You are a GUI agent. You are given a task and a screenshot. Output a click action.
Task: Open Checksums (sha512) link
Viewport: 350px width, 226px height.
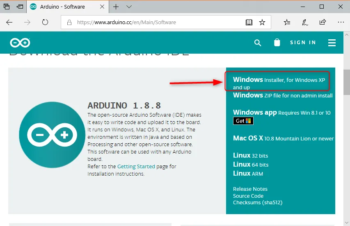(x=258, y=202)
